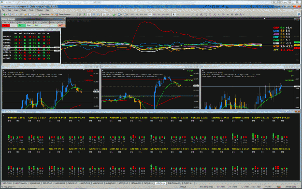302x189 pixels.
Task: Select the Trendline drawing tool
Action: [x=192, y=14]
